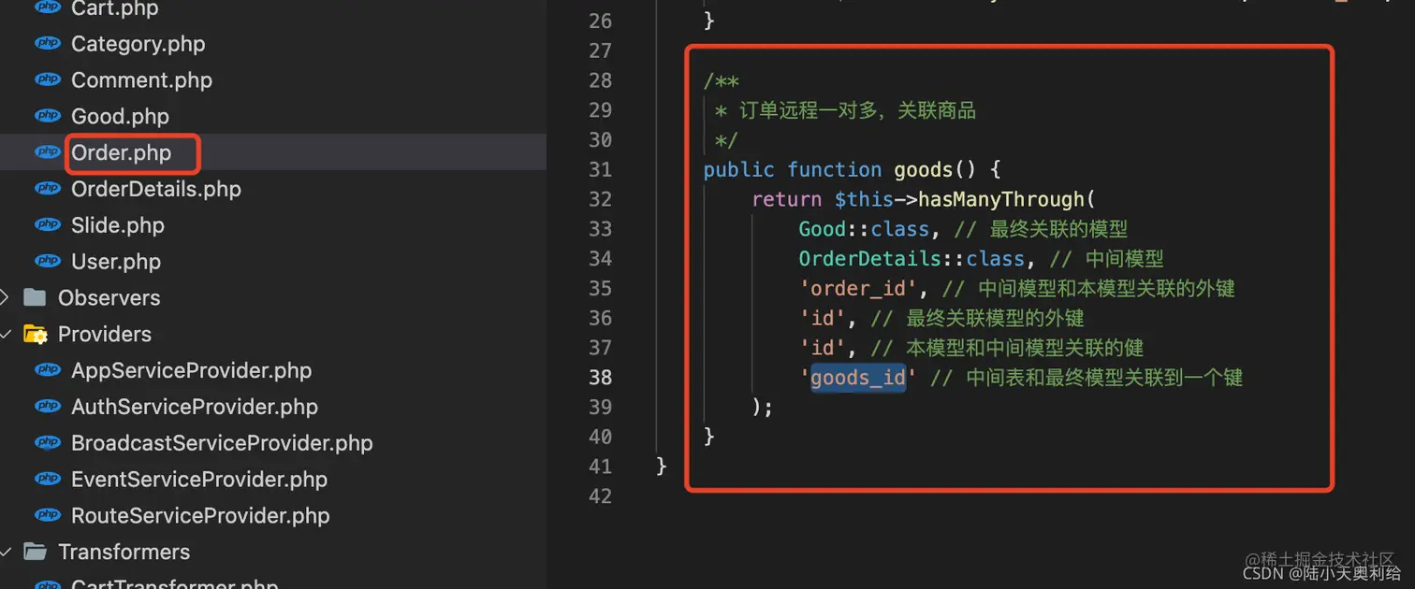Click the 'order_id' string

click(858, 288)
